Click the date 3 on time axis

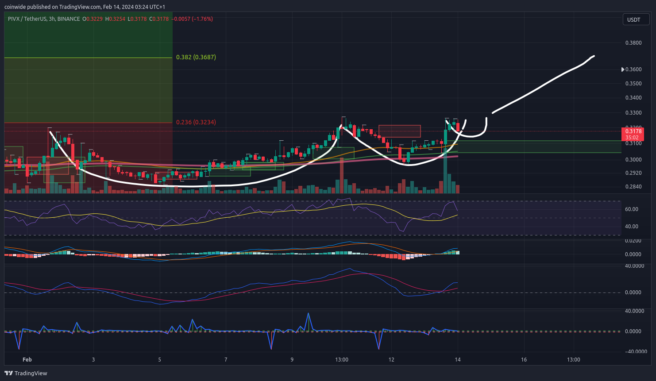(93, 360)
